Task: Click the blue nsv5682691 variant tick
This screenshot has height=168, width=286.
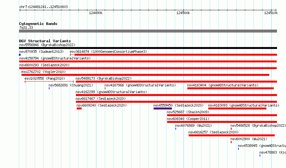Action: coord(49,88)
